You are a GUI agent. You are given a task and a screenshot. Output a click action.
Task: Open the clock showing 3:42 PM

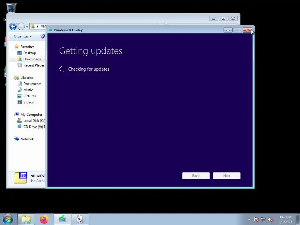(285, 219)
